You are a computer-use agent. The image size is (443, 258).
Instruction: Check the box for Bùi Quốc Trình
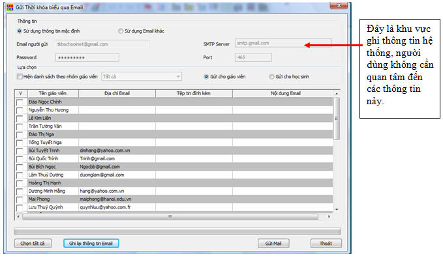tap(20, 159)
